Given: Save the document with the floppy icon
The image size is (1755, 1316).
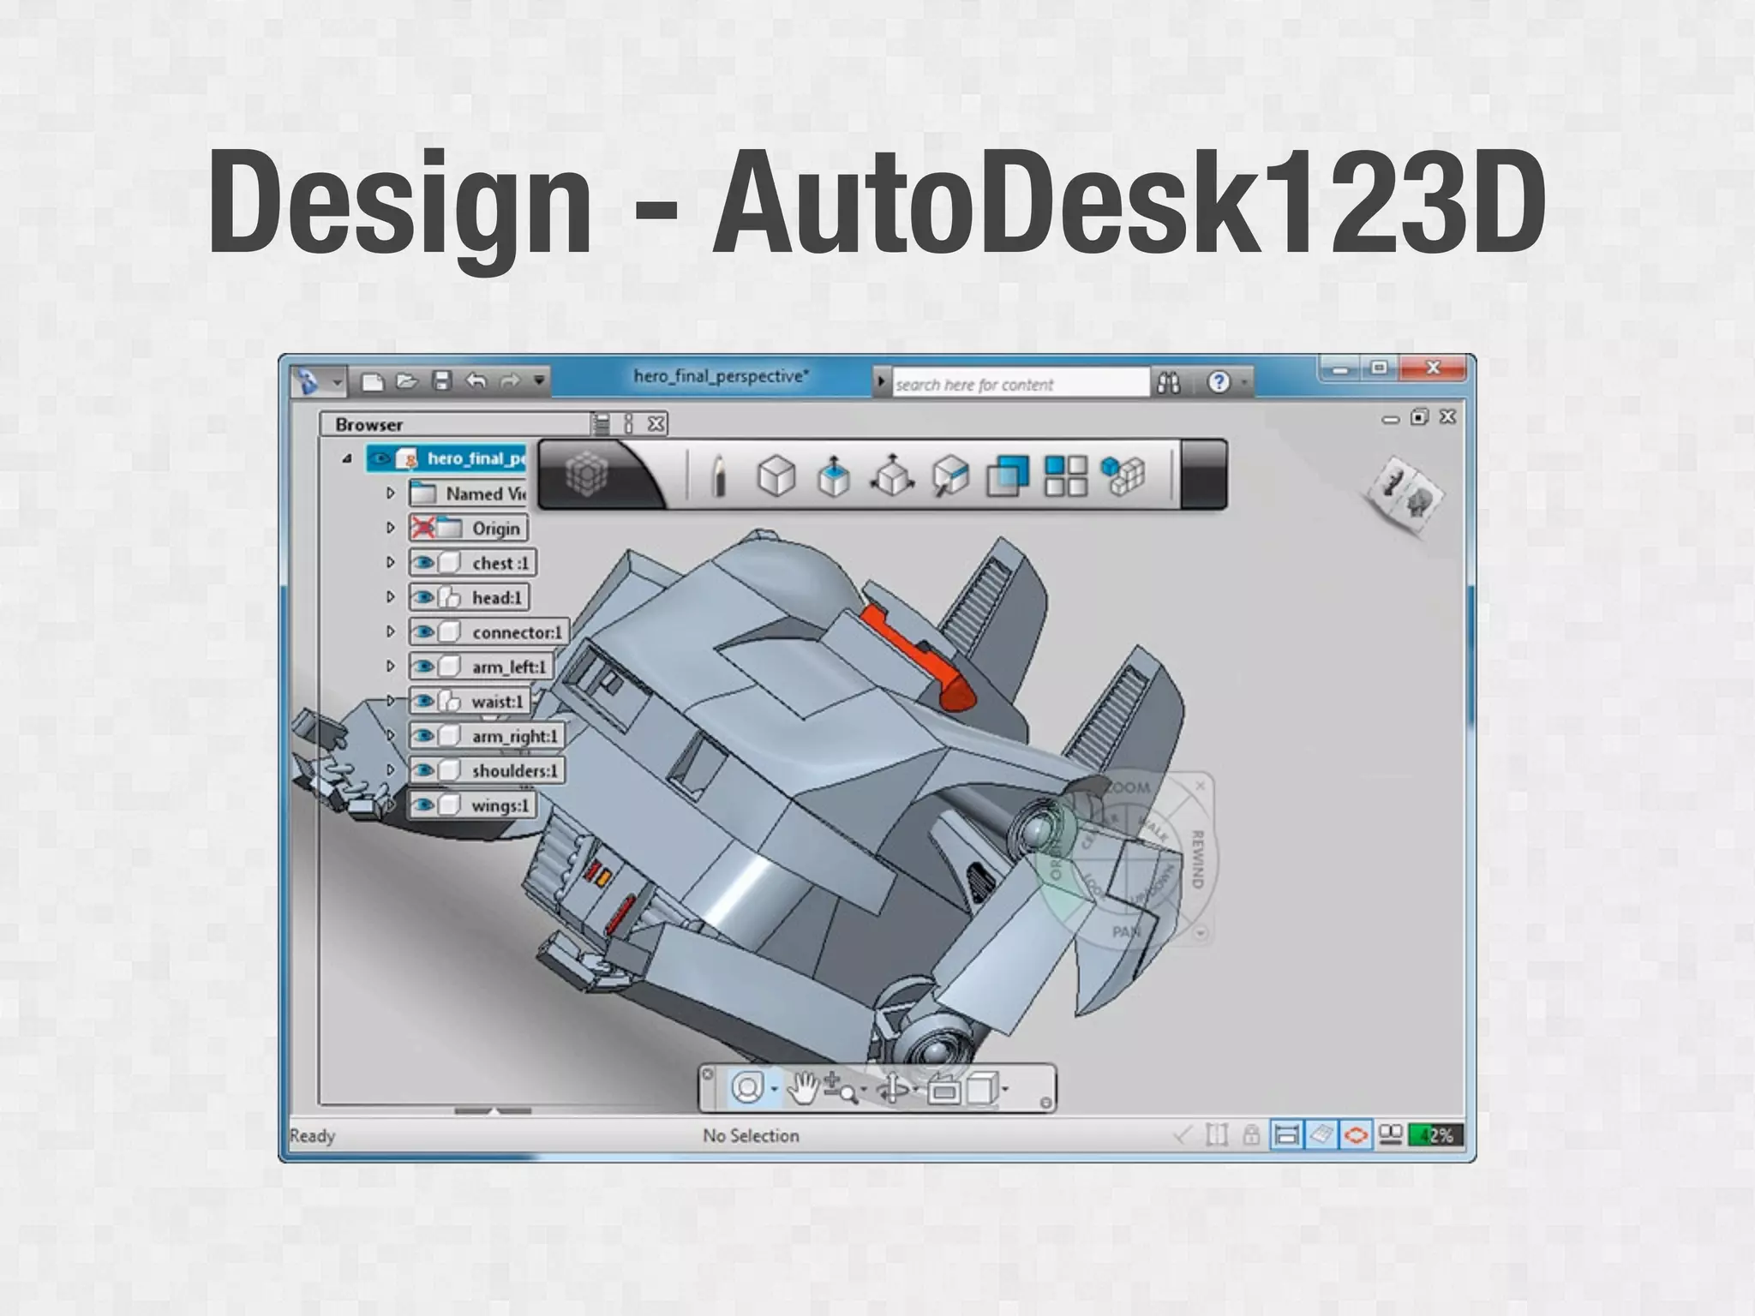Looking at the screenshot, I should point(441,381).
